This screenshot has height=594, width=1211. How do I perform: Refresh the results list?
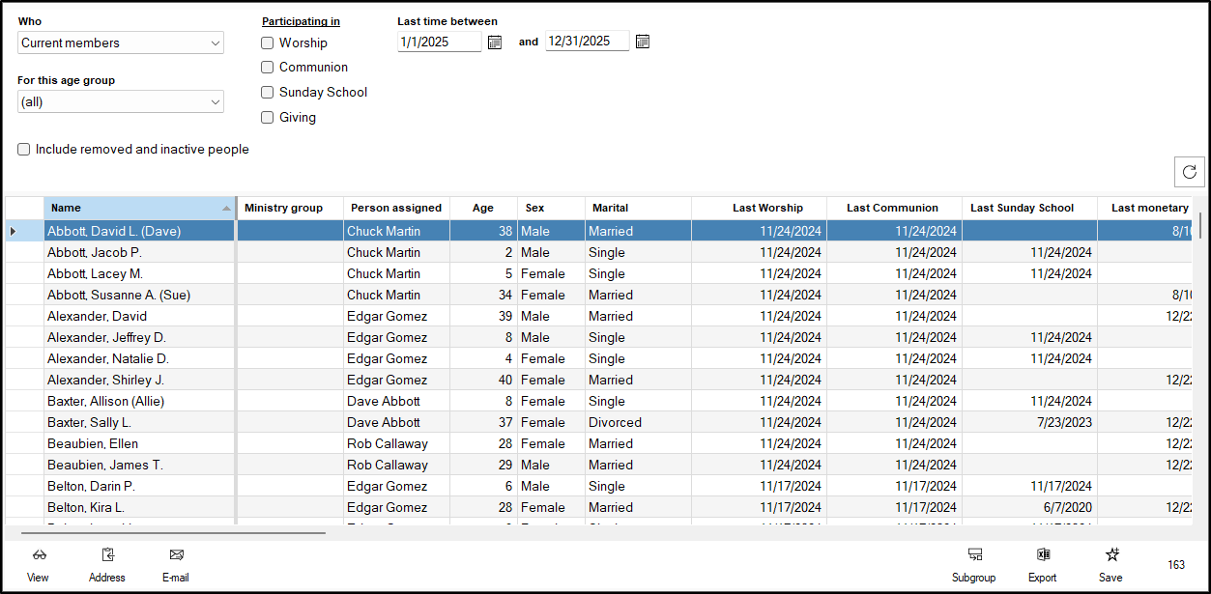tap(1189, 172)
